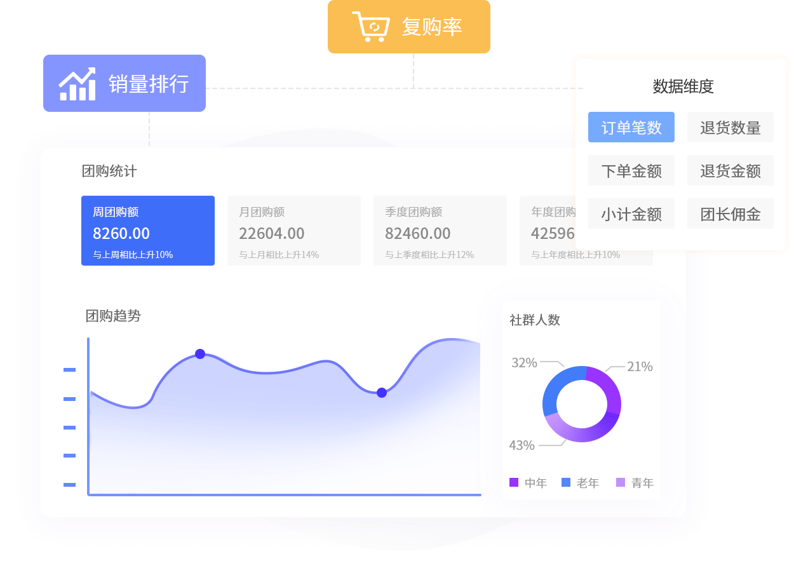Open the 月团购额 statistics card
Viewport: 794px width, 563px height.
pyautogui.click(x=293, y=230)
